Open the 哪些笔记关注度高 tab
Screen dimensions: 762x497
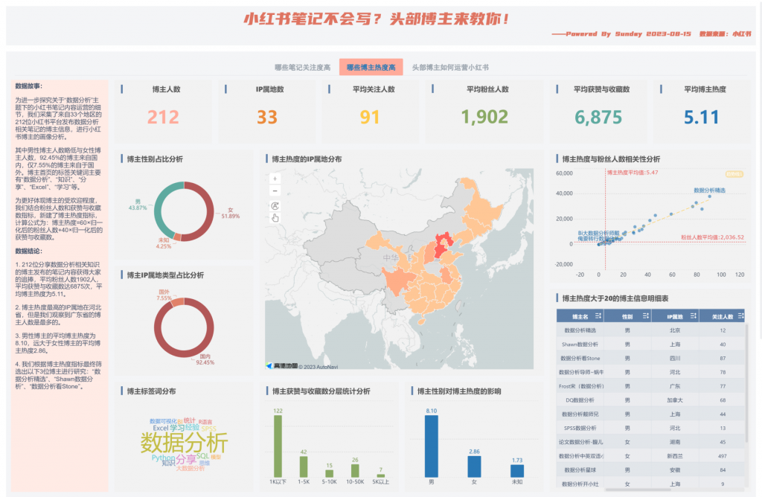tap(302, 68)
